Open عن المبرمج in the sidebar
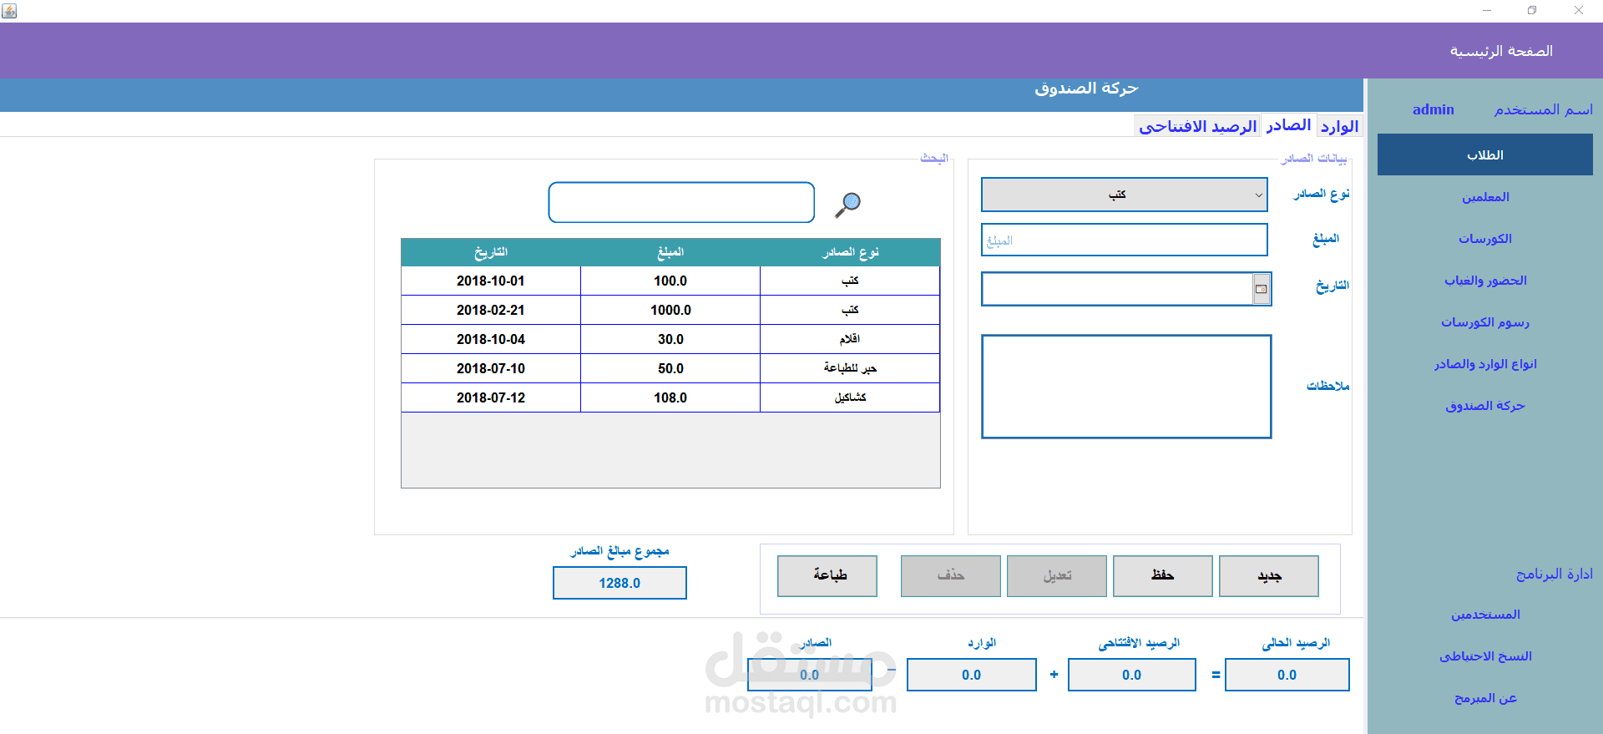Viewport: 1603px width, 734px height. 1484,698
